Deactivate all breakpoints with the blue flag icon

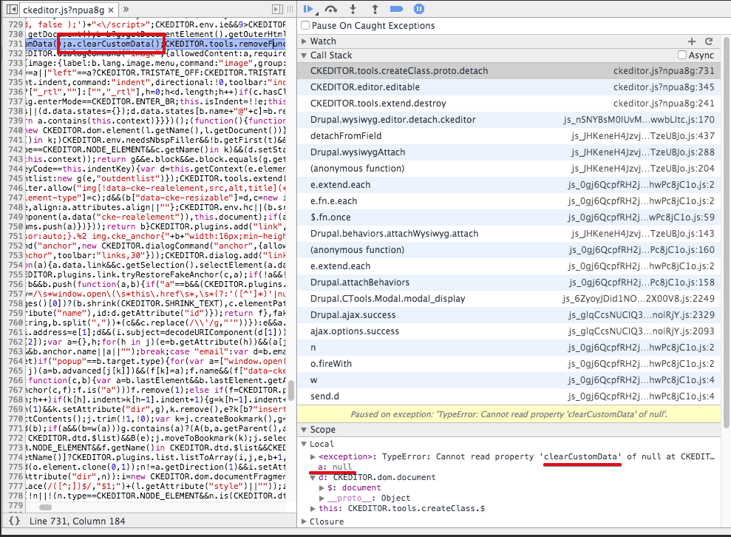coord(398,10)
